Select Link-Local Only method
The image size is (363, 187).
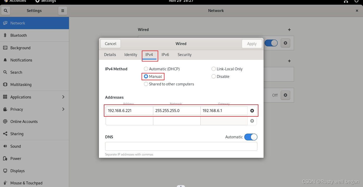click(227, 69)
